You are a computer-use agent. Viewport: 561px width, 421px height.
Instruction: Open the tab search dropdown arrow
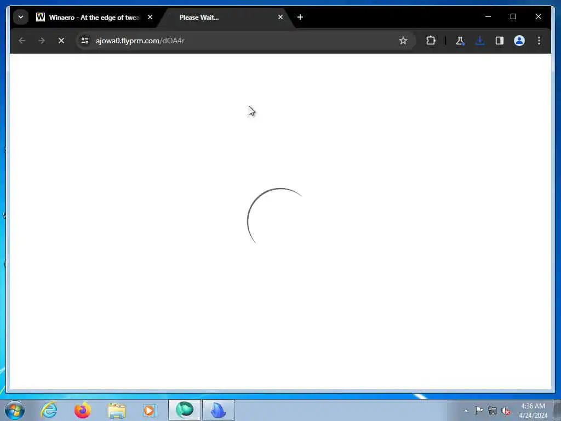(21, 17)
